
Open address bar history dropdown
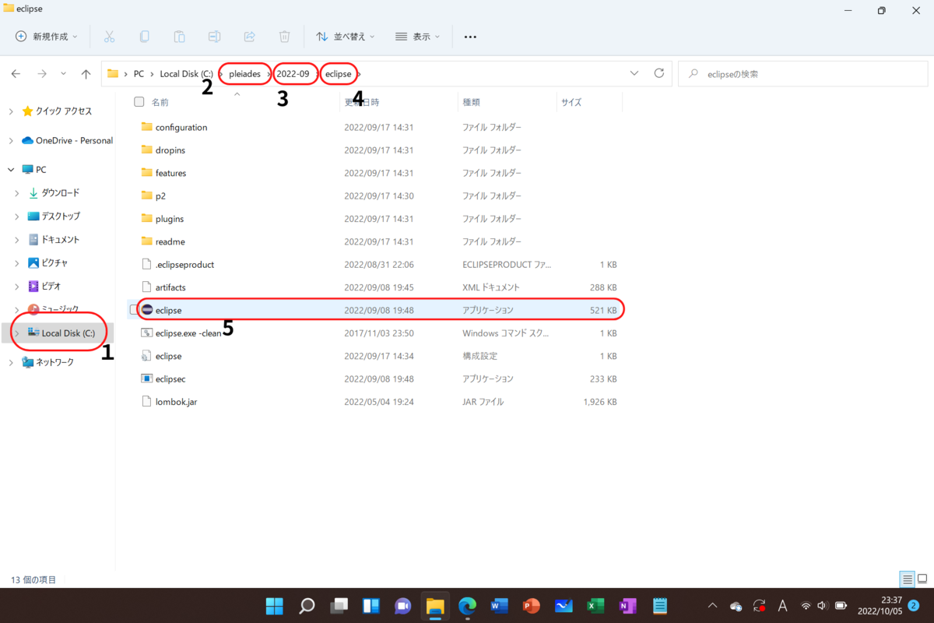634,74
